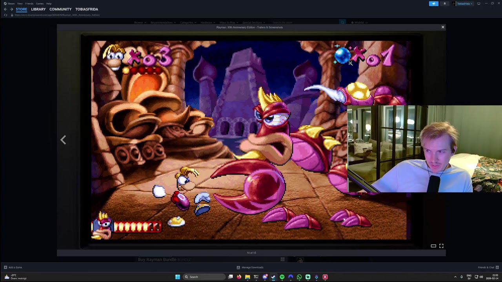The width and height of the screenshot is (502, 282).
Task: Open the TOBIASFRIDA profile tab
Action: coord(87,9)
